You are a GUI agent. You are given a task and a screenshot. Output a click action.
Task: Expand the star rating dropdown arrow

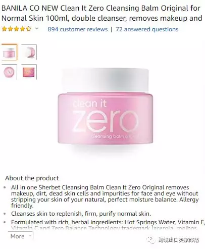coord(37,28)
